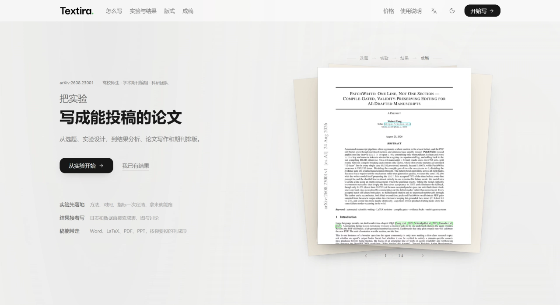Click the heading 写成能投稿的论文
The image size is (560, 305).
(x=121, y=118)
